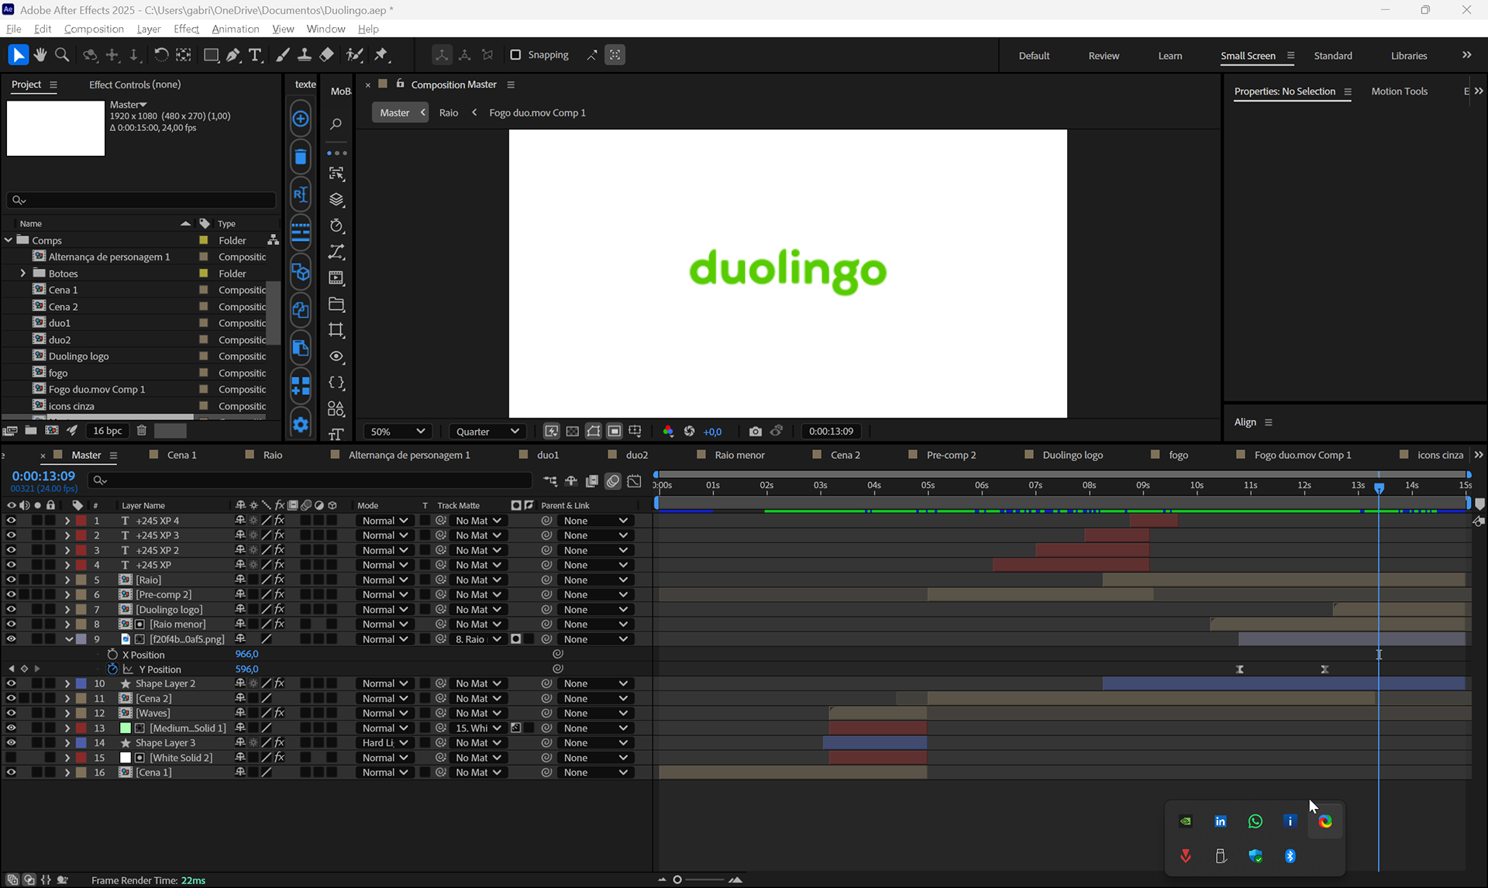Switch to the Standard workspace
This screenshot has height=888, width=1488.
pos(1332,56)
